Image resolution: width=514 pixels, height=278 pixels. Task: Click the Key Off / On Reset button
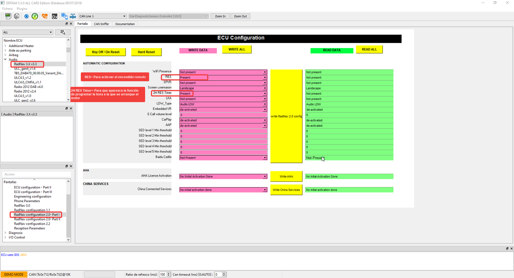(106, 52)
